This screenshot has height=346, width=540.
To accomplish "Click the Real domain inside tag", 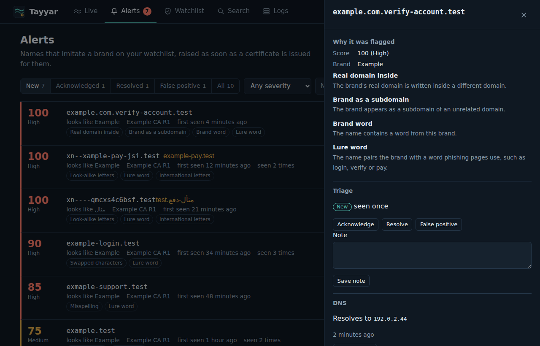I will point(94,132).
